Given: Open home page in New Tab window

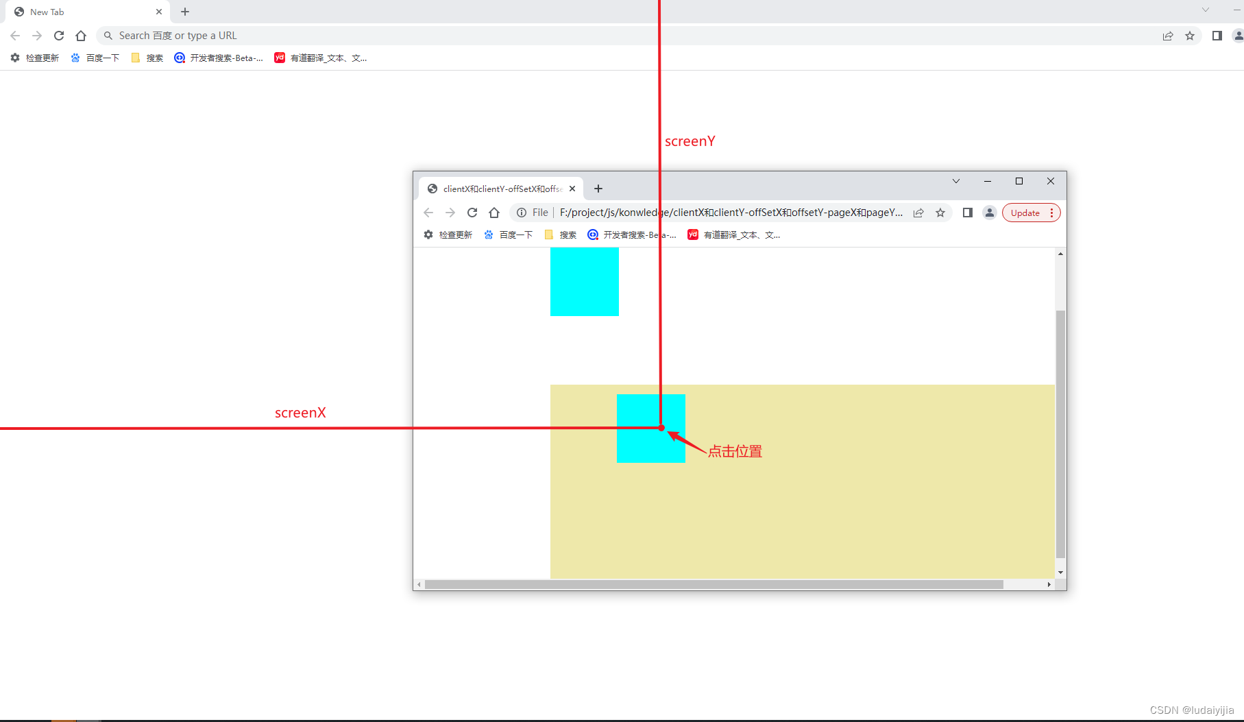Looking at the screenshot, I should (x=81, y=36).
